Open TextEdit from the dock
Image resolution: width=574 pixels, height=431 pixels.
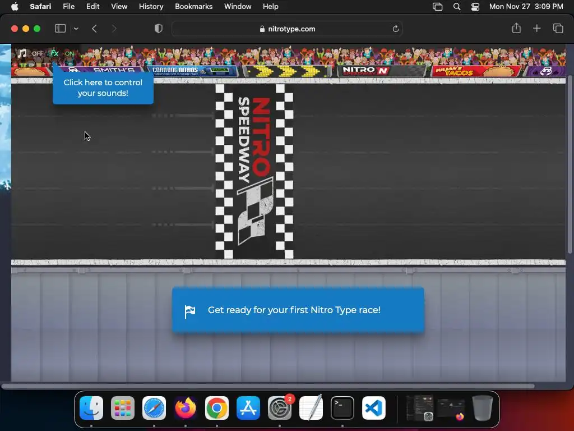(311, 408)
